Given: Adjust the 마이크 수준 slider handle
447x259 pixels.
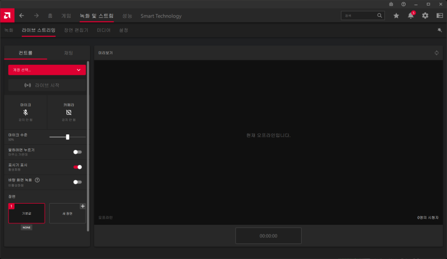Looking at the screenshot, I should (x=68, y=137).
